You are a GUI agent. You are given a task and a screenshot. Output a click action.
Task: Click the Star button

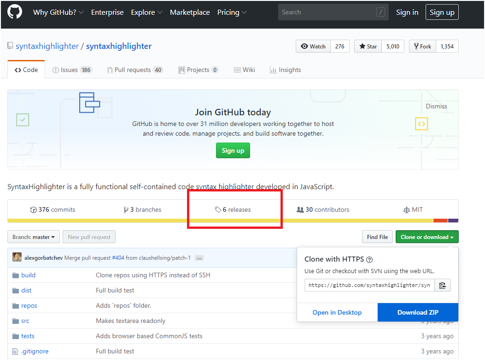point(368,46)
